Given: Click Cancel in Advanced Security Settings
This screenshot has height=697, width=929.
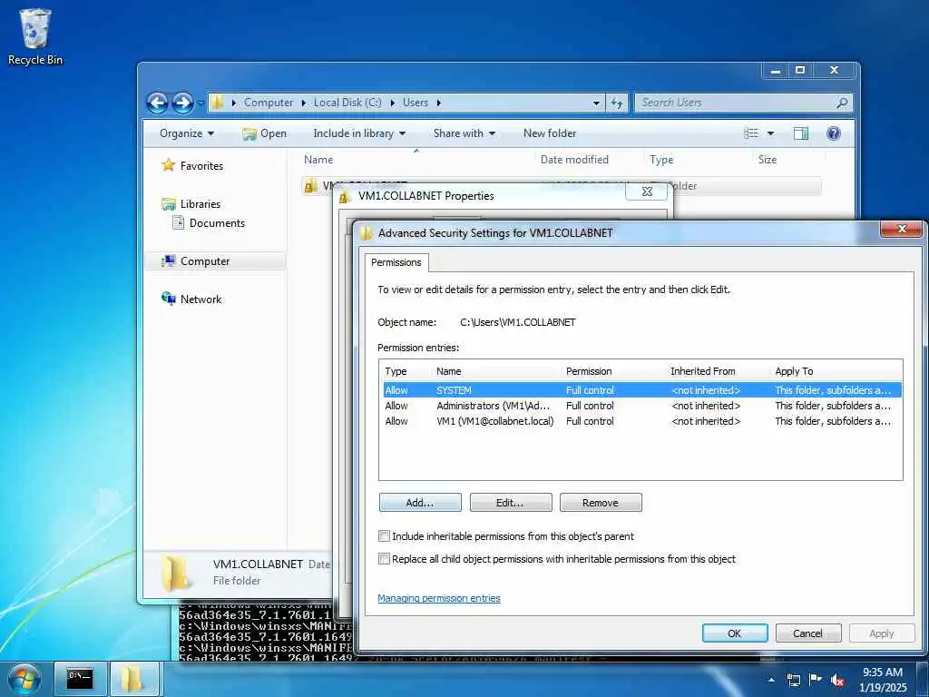Looking at the screenshot, I should pos(808,633).
